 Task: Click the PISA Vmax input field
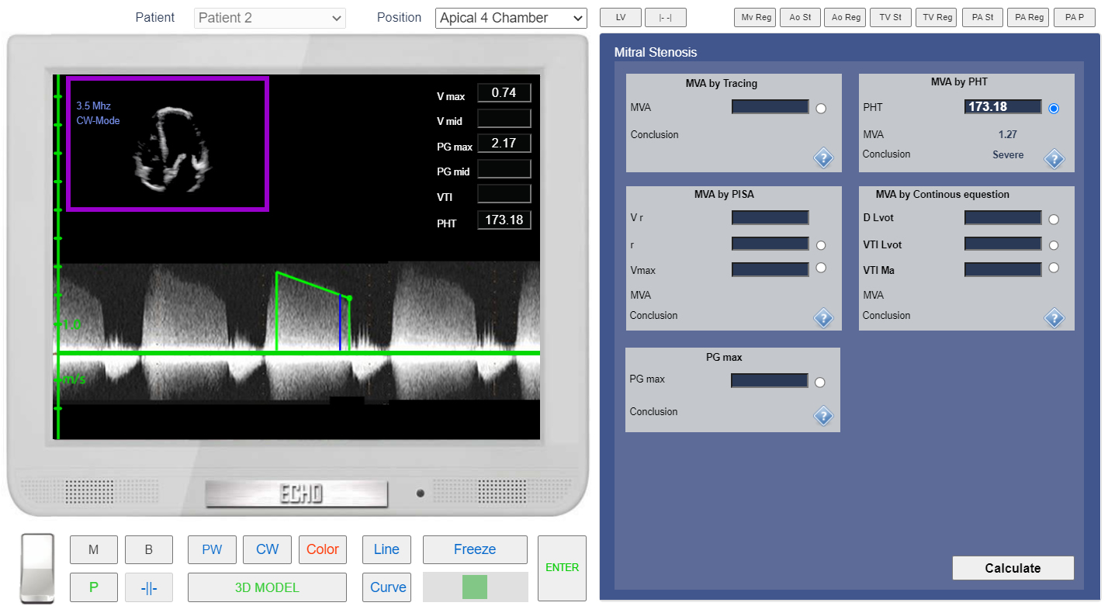[x=770, y=270]
